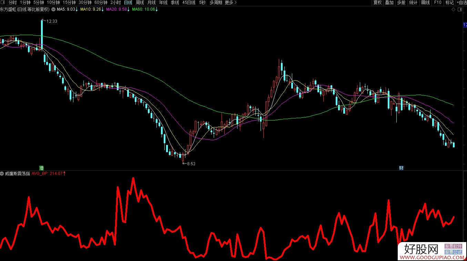Select the 5秒 period
This screenshot has width=467, height=261.
(202, 2)
